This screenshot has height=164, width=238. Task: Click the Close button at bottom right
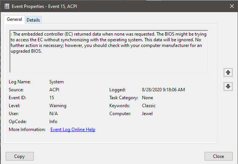tap(218, 156)
